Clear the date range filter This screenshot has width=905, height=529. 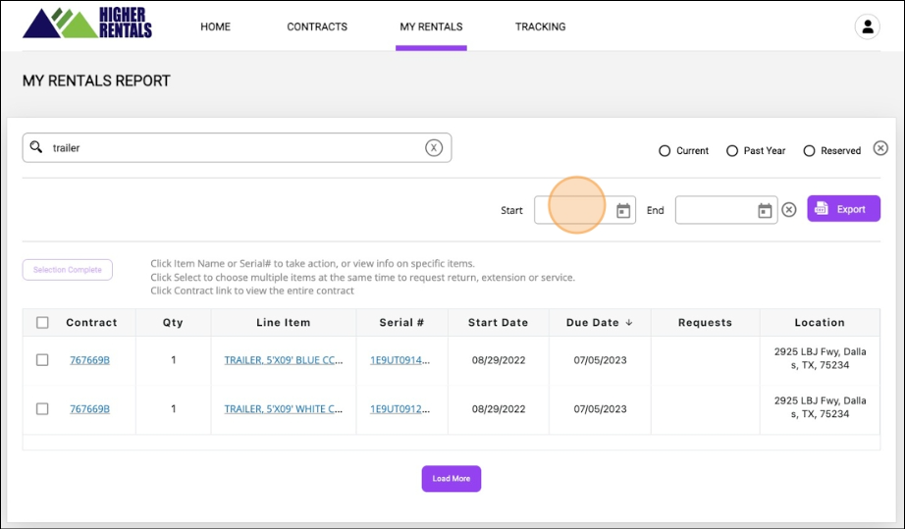(x=788, y=210)
